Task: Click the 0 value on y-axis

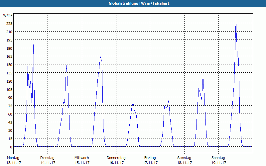Action: tap(11, 147)
